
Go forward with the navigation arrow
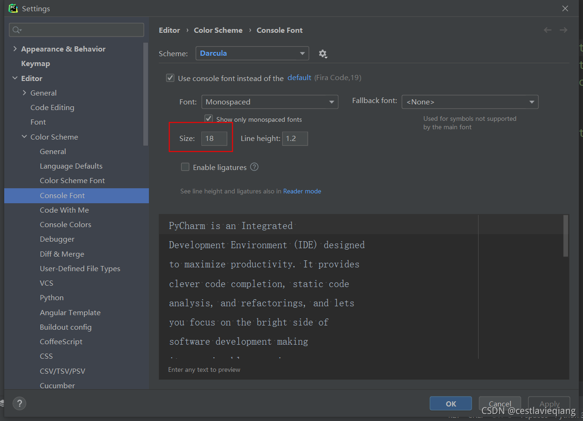tap(563, 30)
